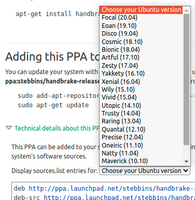Pick Quantal (12.10) from the list
This screenshot has width=195, height=200.
141,129
